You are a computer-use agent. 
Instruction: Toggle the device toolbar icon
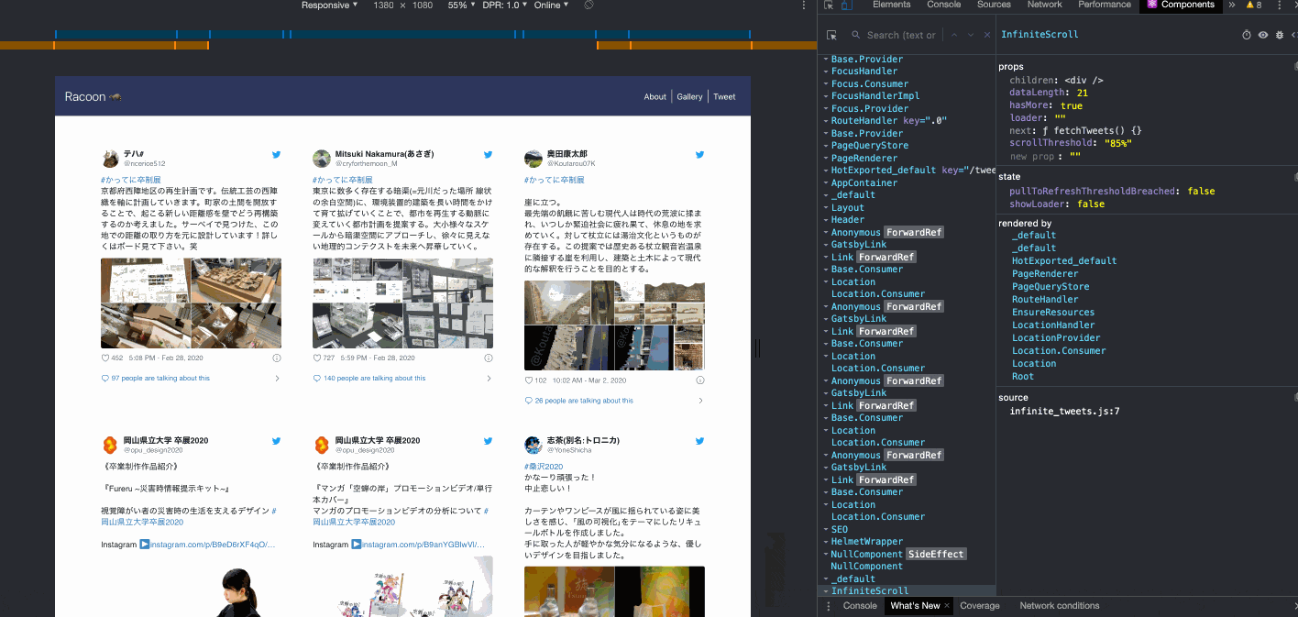click(x=846, y=5)
